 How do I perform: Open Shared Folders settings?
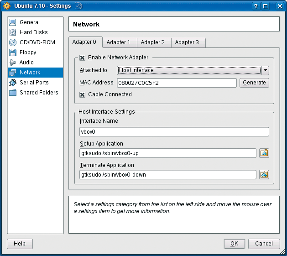tap(35, 93)
